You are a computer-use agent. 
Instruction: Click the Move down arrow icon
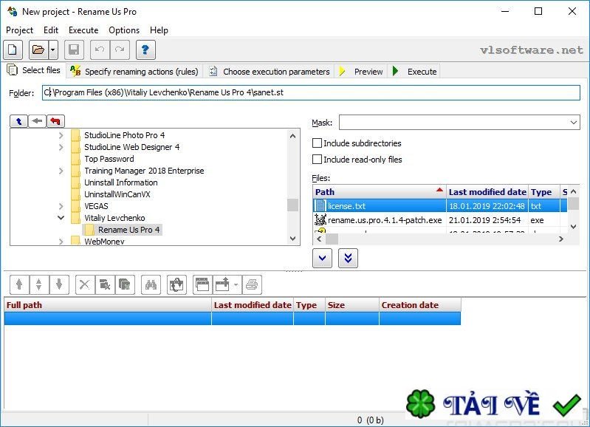(x=58, y=284)
